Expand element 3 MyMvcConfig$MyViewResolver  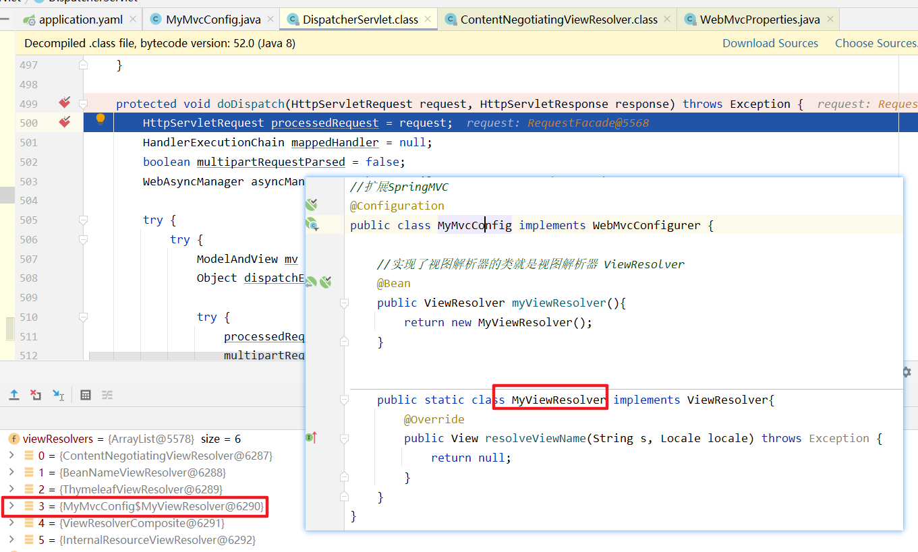pos(11,505)
